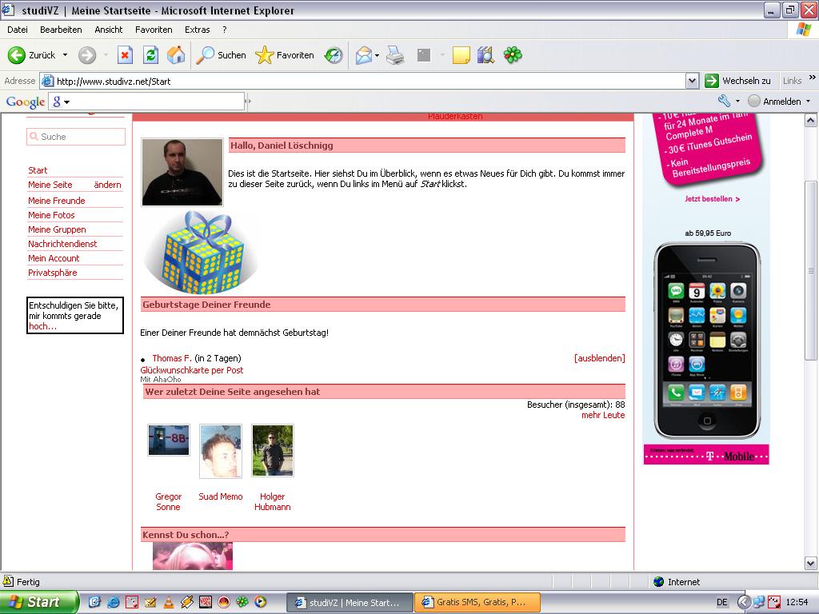This screenshot has width=819, height=614.
Task: Click the Jetzt bestellen ad link
Action: point(712,199)
